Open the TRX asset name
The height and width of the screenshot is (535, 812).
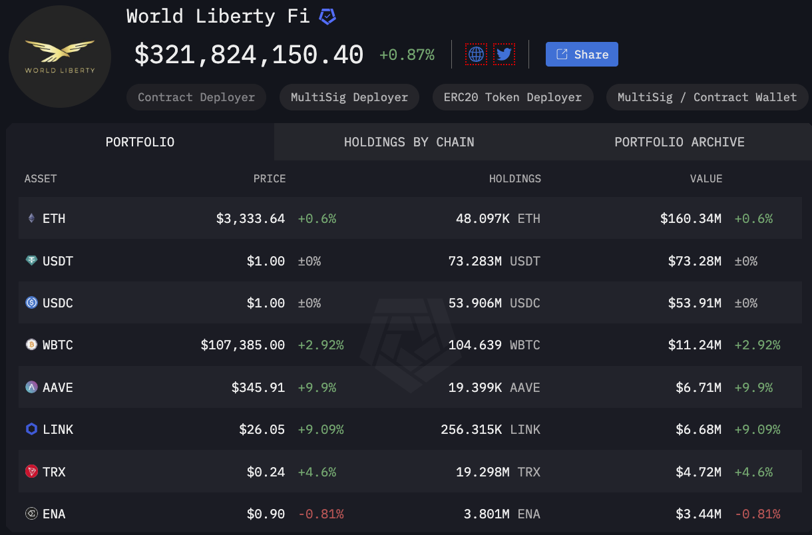54,472
